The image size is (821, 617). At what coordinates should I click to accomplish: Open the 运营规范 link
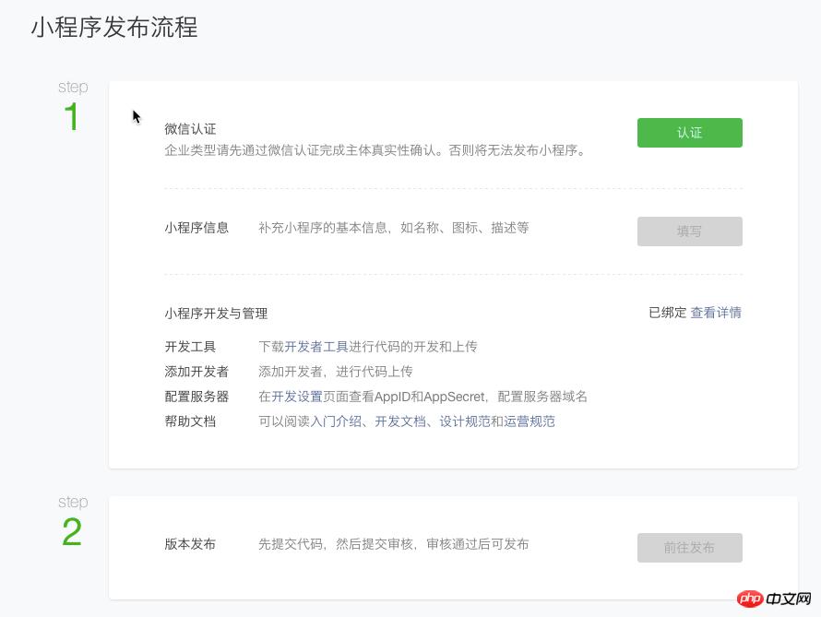529,421
